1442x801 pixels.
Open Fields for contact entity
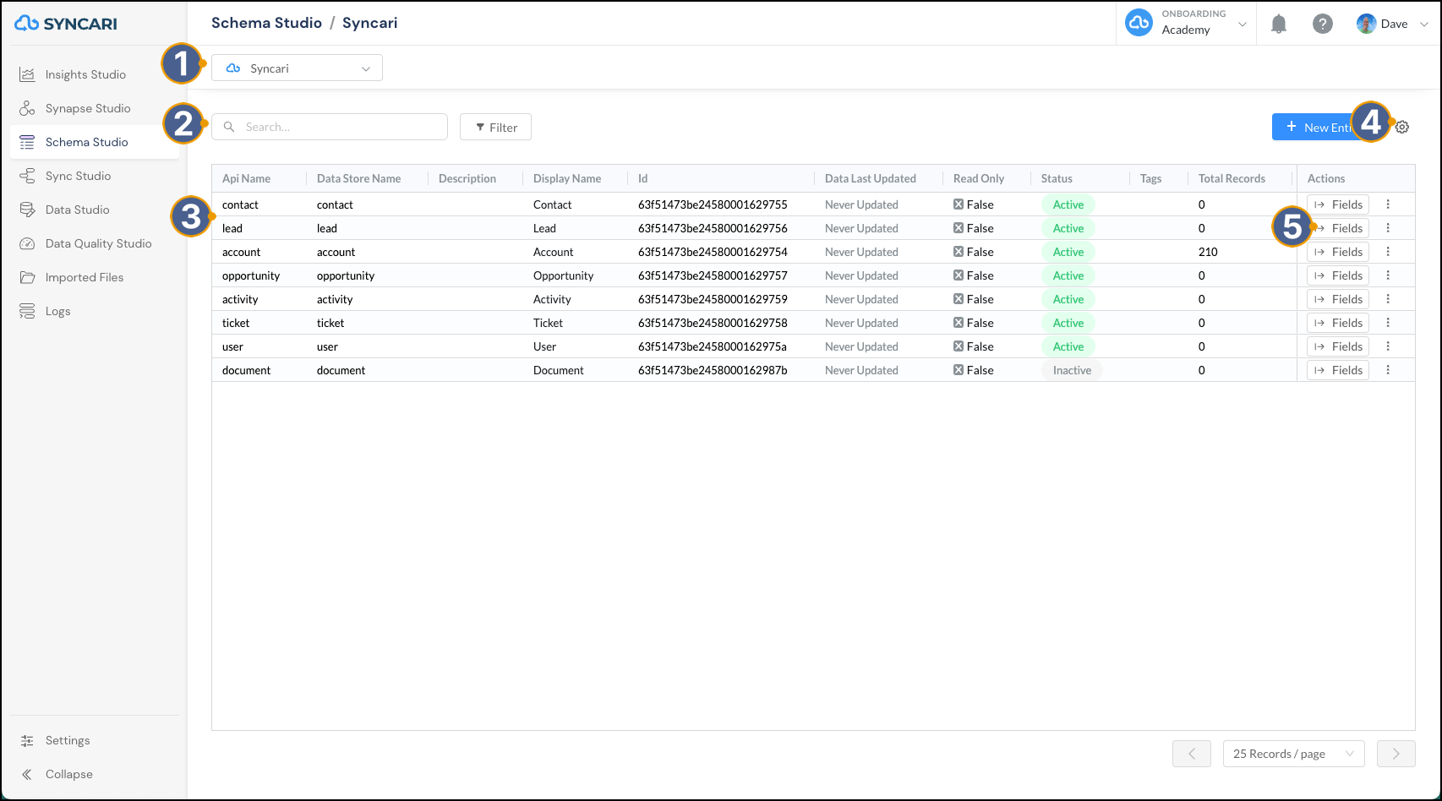tap(1338, 204)
